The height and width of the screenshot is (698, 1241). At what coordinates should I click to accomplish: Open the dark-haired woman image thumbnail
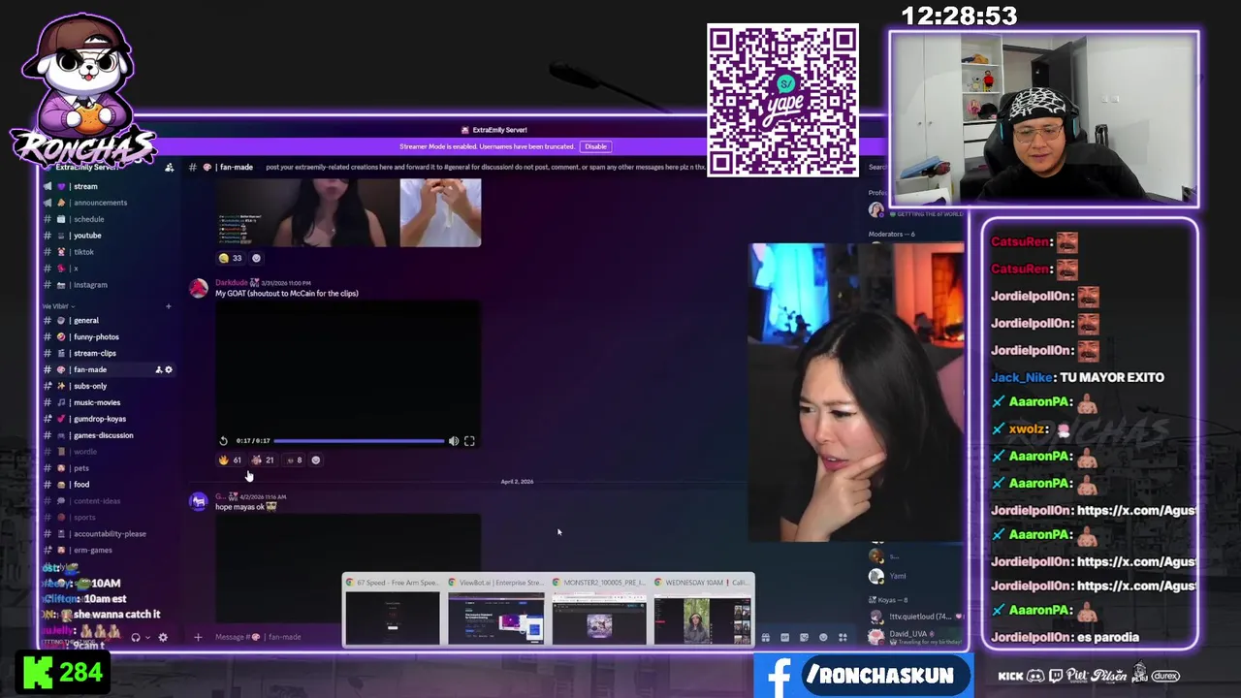click(306, 212)
